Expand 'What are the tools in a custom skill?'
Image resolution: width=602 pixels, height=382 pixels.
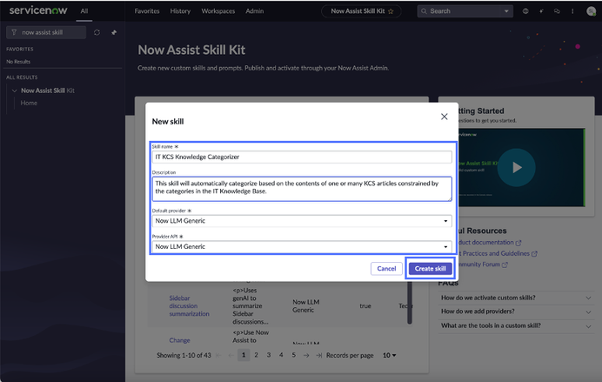pyautogui.click(x=516, y=325)
